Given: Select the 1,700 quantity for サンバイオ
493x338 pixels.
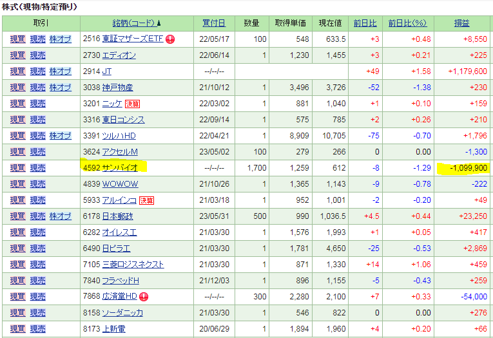Looking at the screenshot, I should 257,168.
